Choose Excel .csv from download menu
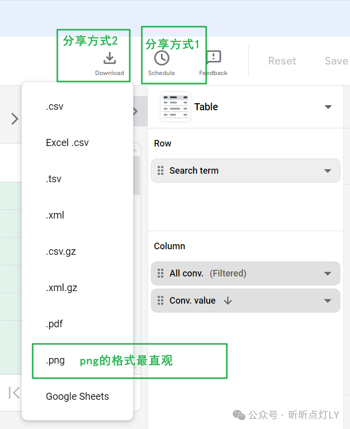This screenshot has height=429, width=350. pos(67,143)
